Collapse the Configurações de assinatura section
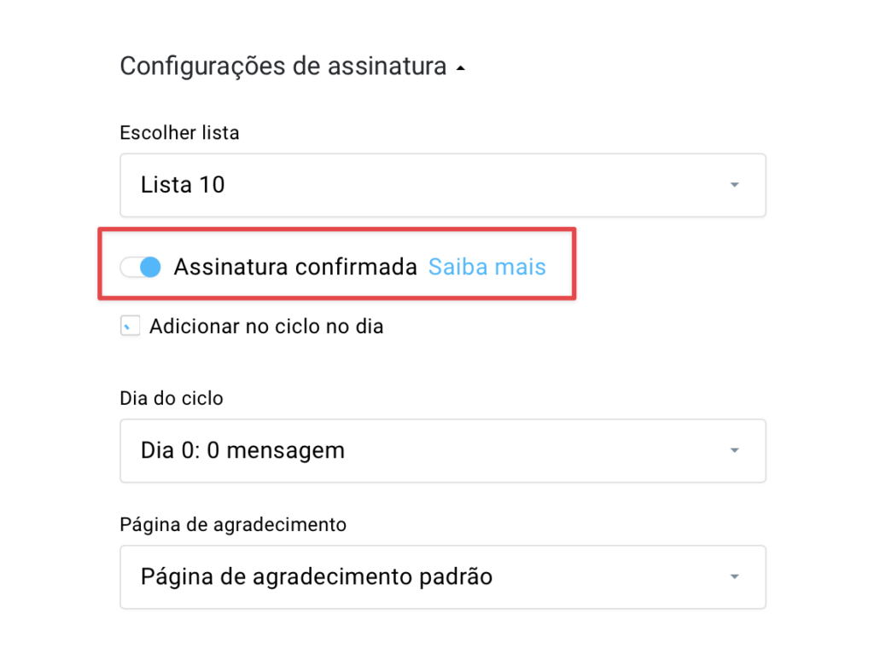The width and height of the screenshot is (874, 665). [292, 66]
